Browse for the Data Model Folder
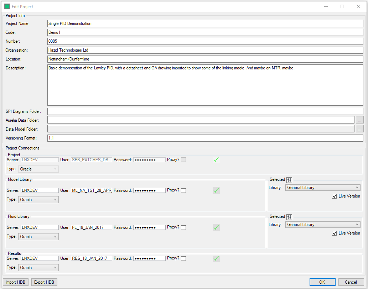This screenshot has height=289, width=368. tap(359, 129)
